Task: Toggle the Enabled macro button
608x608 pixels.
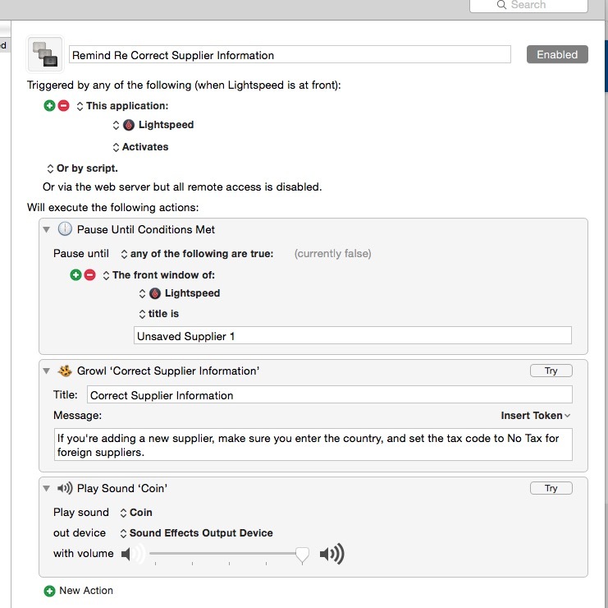Action: click(x=557, y=54)
